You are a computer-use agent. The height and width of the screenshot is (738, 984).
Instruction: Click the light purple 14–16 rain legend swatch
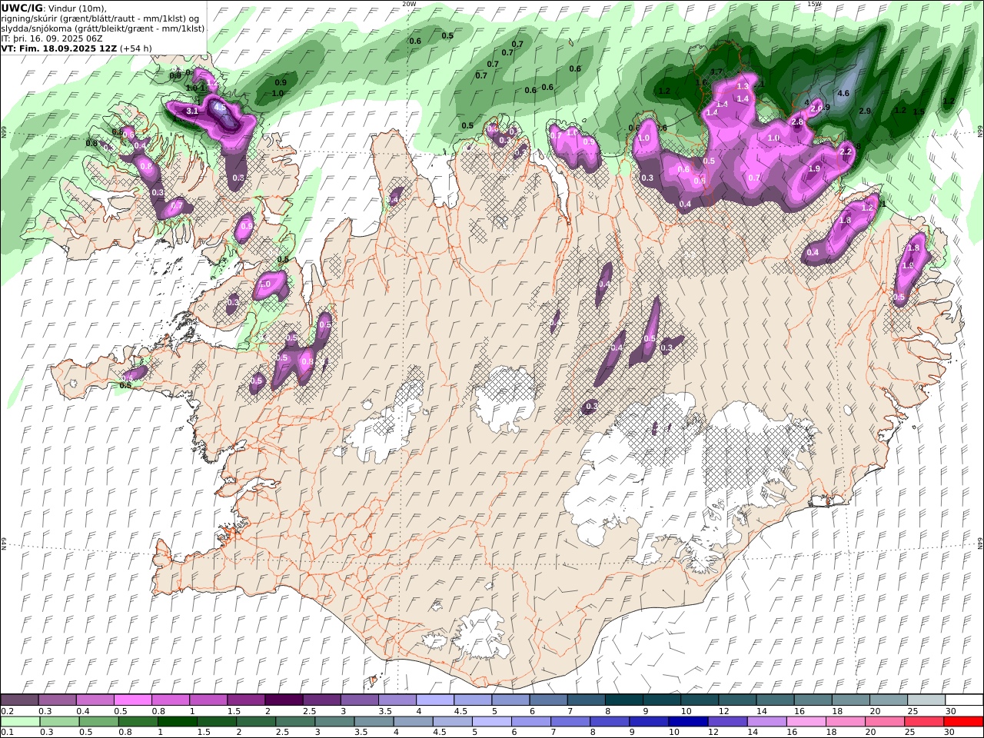point(766,722)
